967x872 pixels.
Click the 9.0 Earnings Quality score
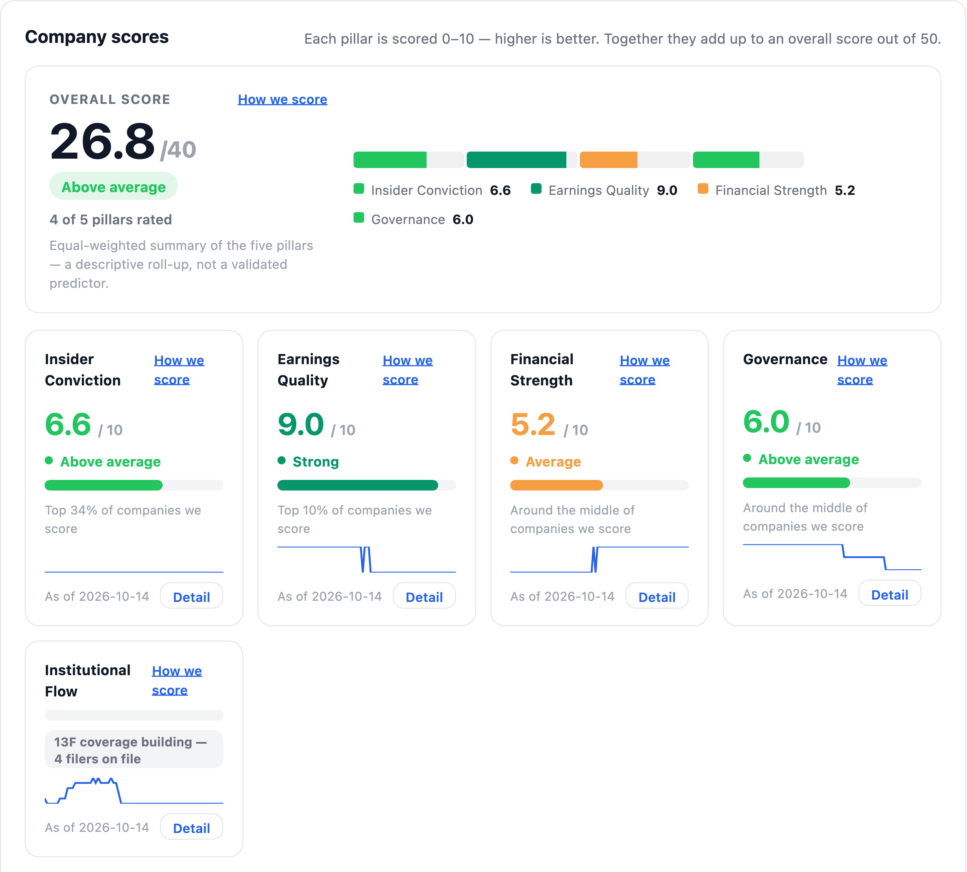(x=301, y=424)
